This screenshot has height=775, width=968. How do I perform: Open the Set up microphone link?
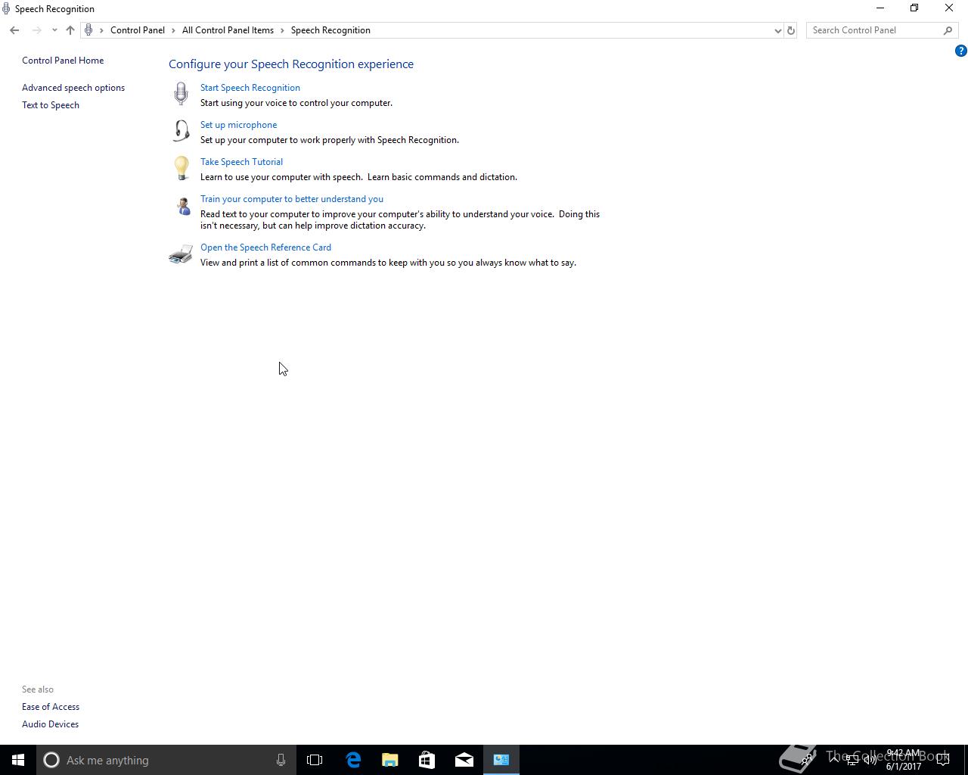238,125
